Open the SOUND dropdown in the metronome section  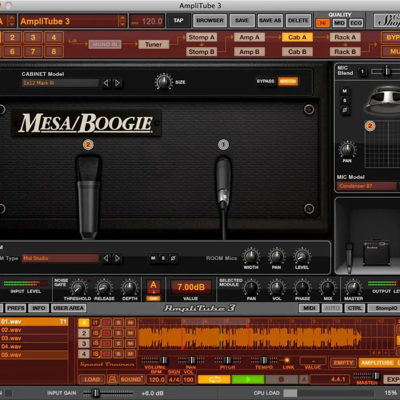132,379
